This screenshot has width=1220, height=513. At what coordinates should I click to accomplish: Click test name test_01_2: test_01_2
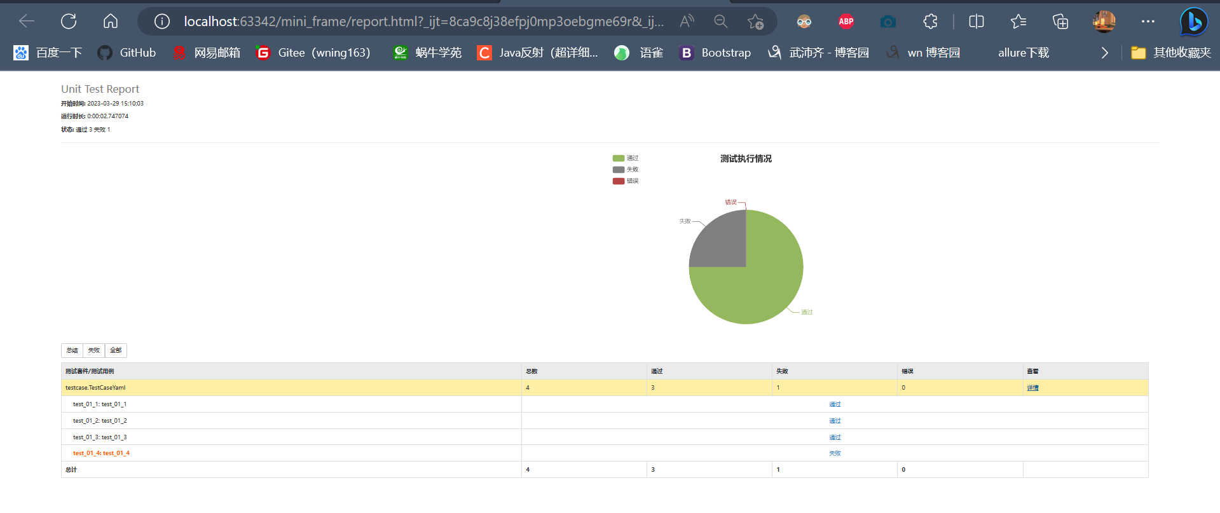(x=100, y=421)
